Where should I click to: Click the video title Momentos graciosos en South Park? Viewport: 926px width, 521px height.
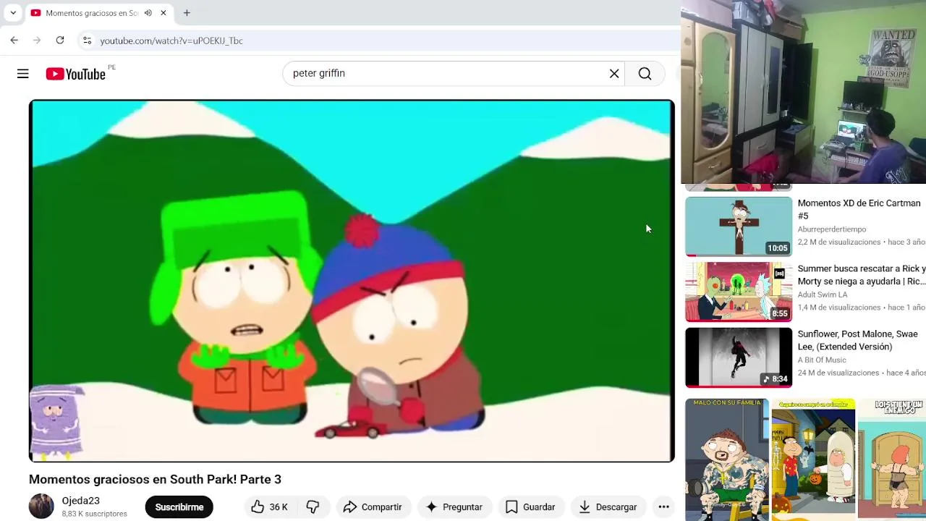[155, 480]
